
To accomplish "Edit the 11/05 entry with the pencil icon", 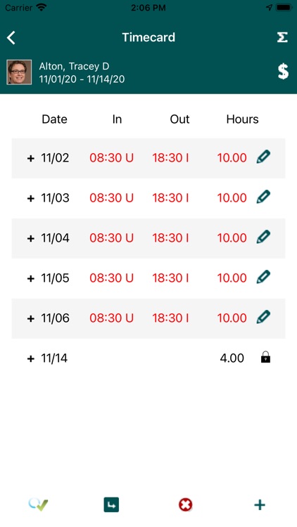I will tap(263, 278).
